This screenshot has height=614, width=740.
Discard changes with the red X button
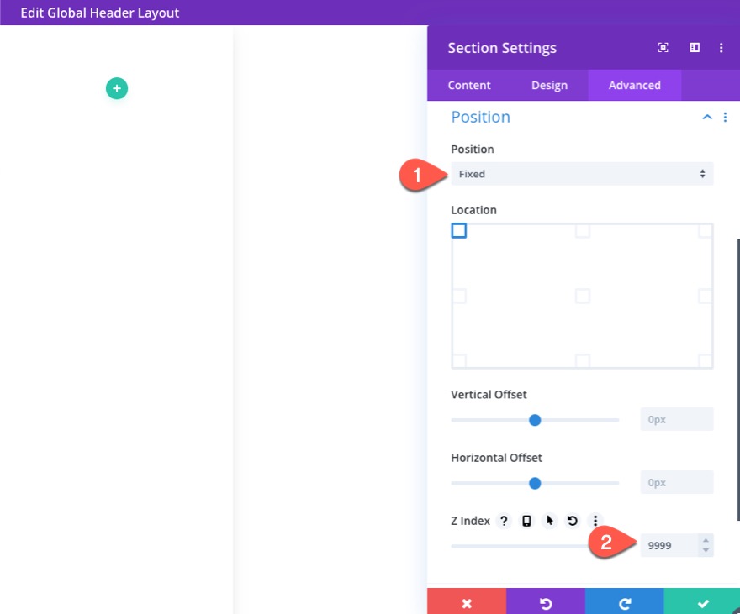pyautogui.click(x=467, y=602)
